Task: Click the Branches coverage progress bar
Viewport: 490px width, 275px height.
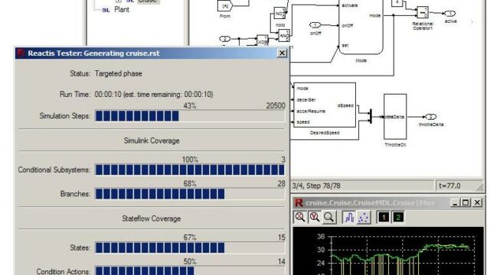Action: point(190,194)
